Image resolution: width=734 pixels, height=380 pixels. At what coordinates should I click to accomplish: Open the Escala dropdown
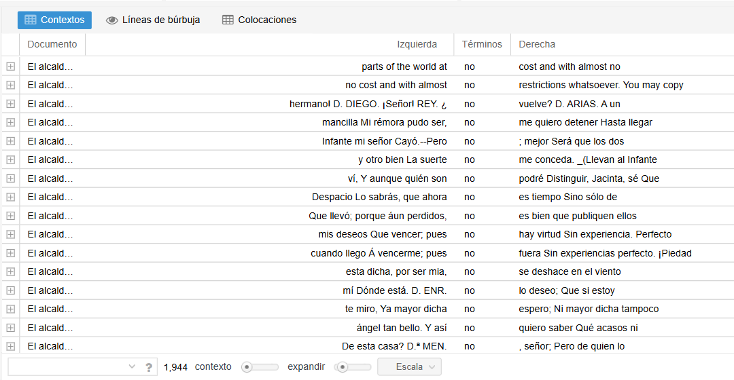point(410,367)
